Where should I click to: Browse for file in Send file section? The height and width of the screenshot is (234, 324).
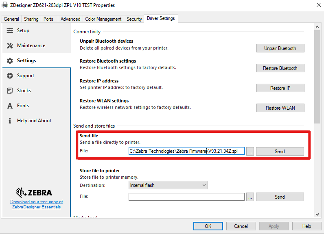coord(250,151)
